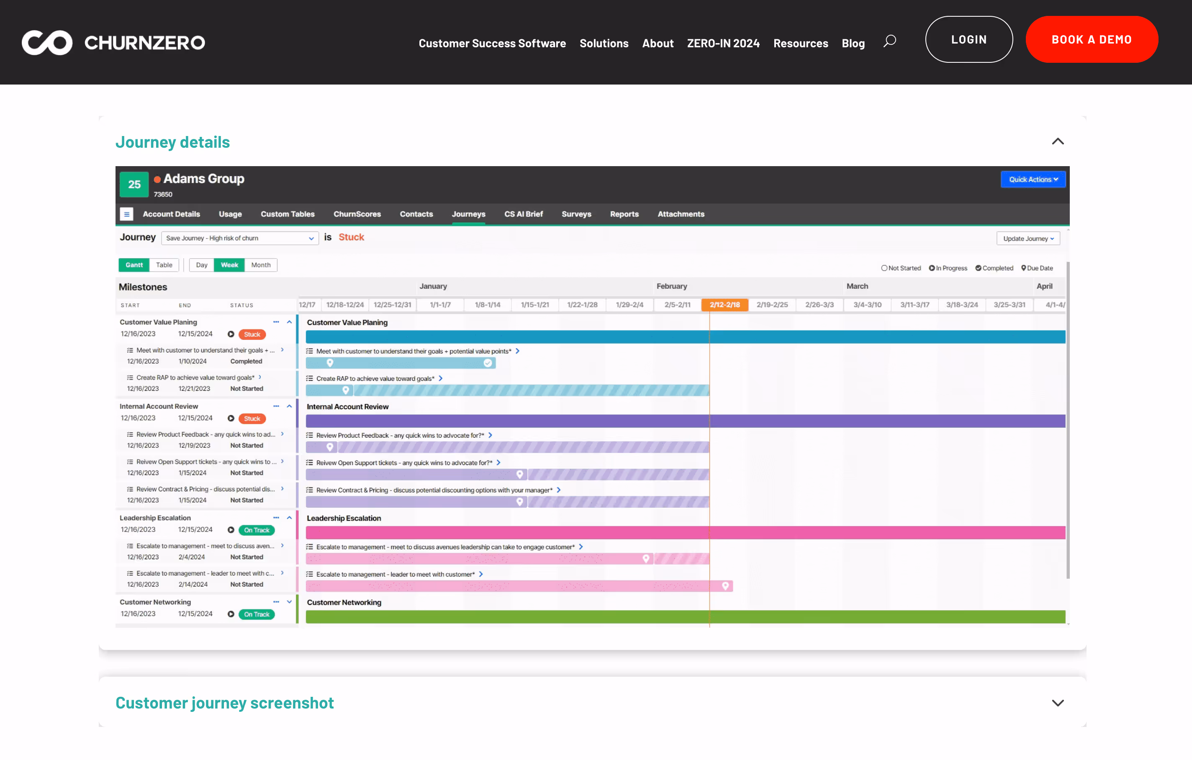Select the highlighted 2/12-2/18 week header

(724, 305)
